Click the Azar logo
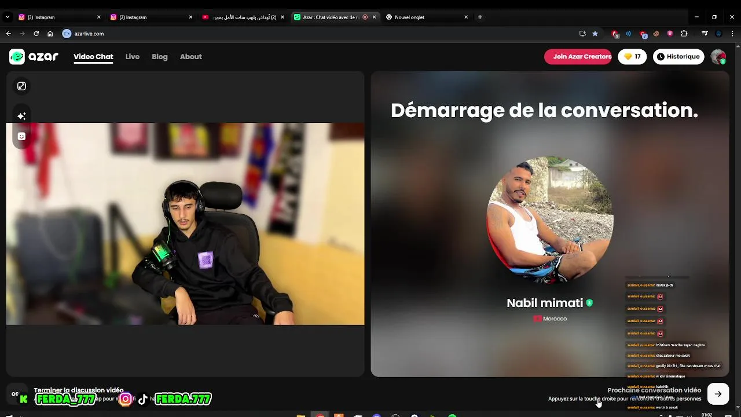Screen dimensions: 741x417 click(34, 57)
